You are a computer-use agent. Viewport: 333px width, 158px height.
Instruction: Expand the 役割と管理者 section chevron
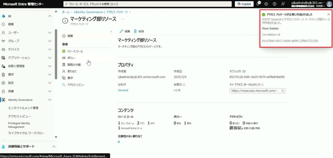point(50,66)
